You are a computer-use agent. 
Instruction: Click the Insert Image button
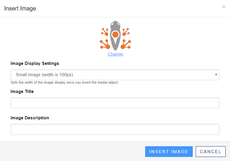pyautogui.click(x=169, y=151)
